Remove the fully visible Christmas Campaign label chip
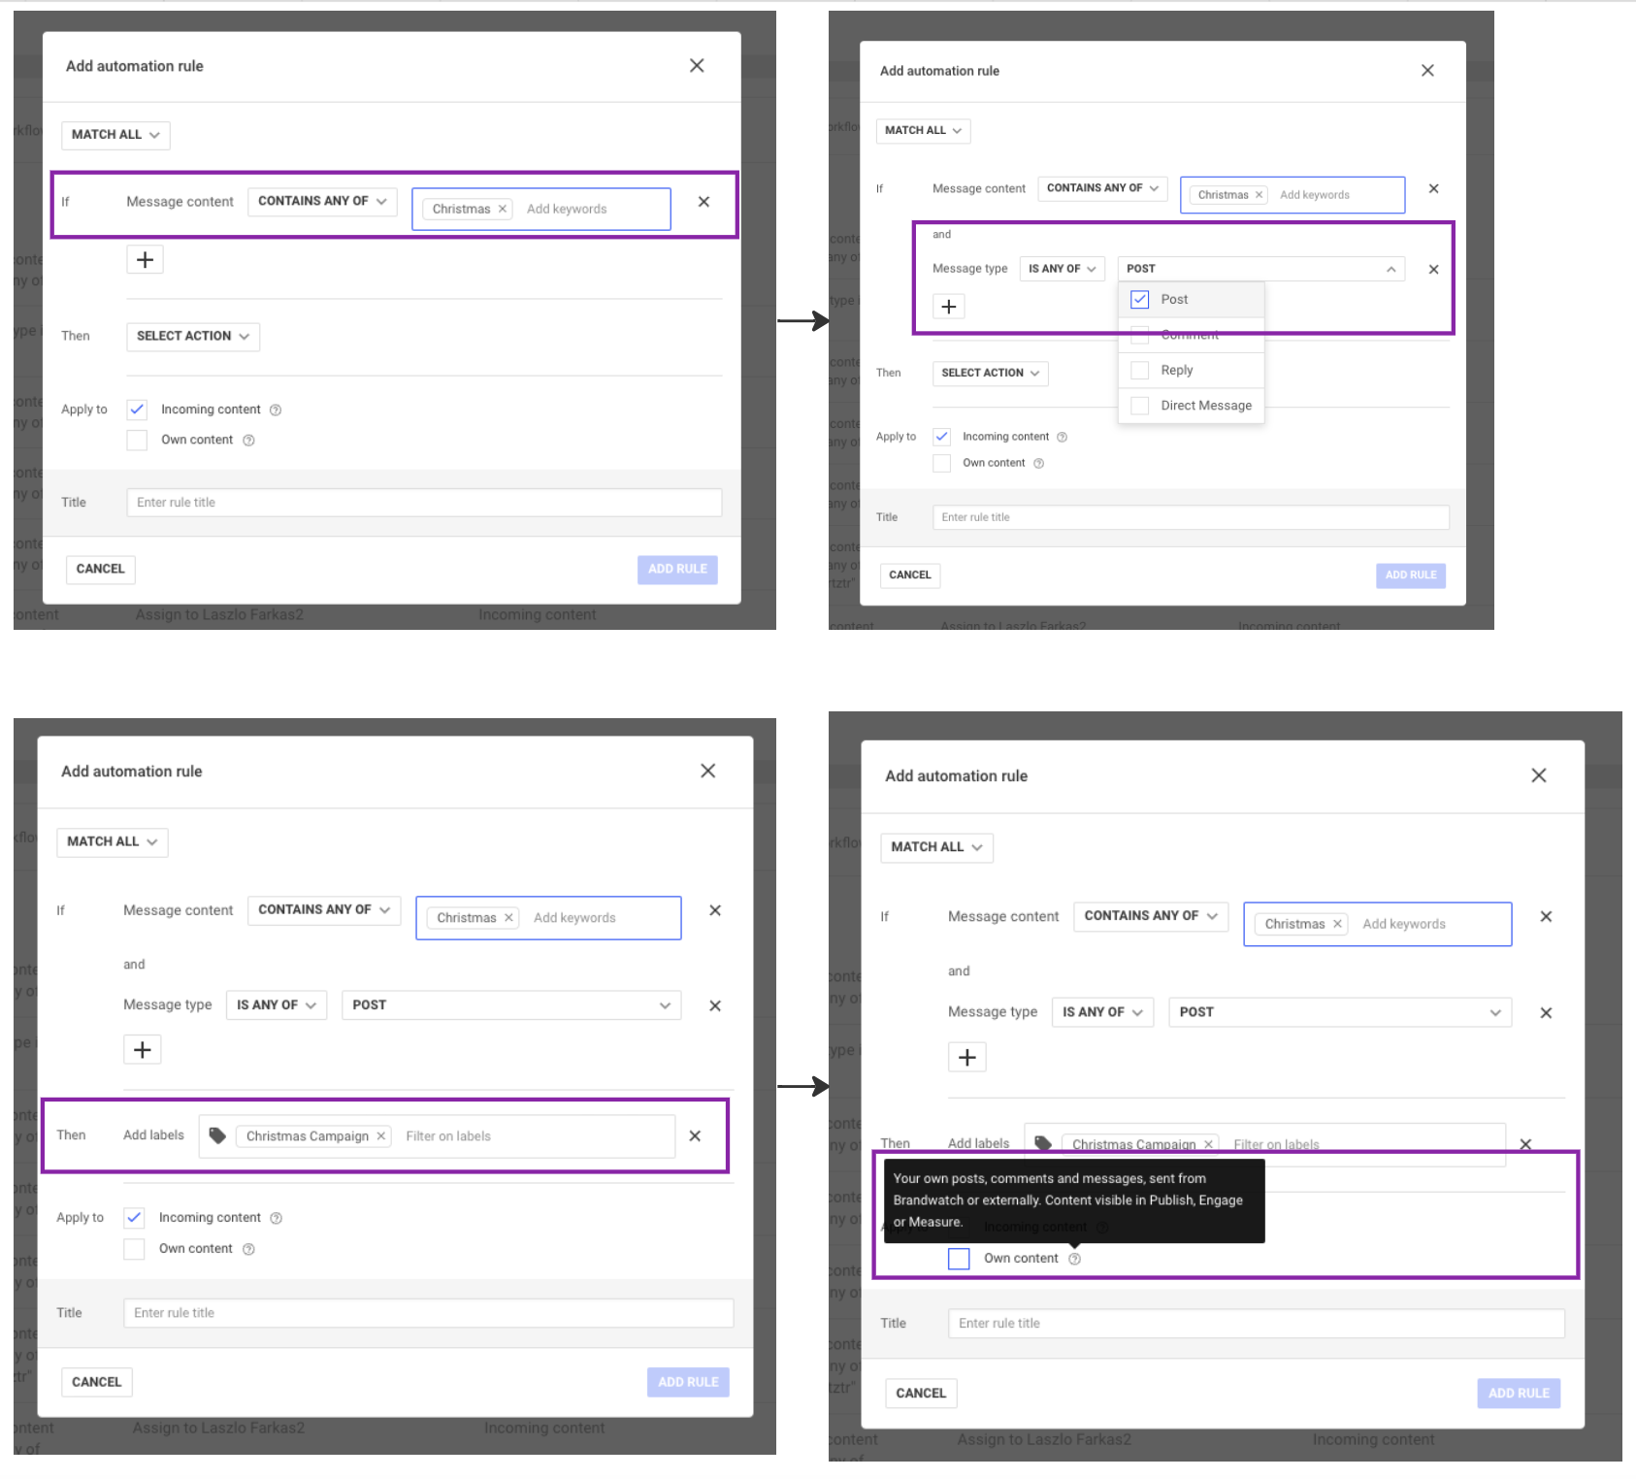This screenshot has width=1636, height=1479. pos(381,1136)
